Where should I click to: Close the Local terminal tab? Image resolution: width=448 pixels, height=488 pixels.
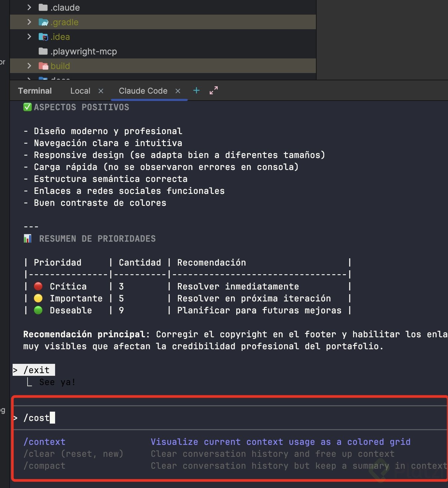tap(101, 91)
